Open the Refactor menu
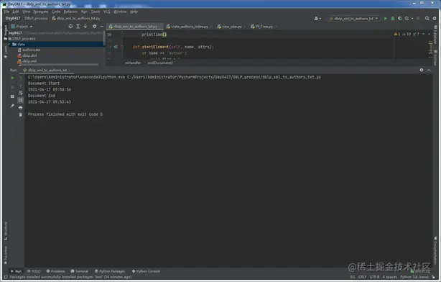 [x=70, y=12]
